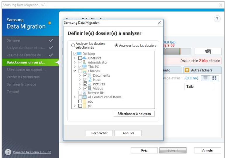Expand the OneDrive tree node
Image resolution: width=225 pixels, height=158 pixels.
(x=75, y=58)
